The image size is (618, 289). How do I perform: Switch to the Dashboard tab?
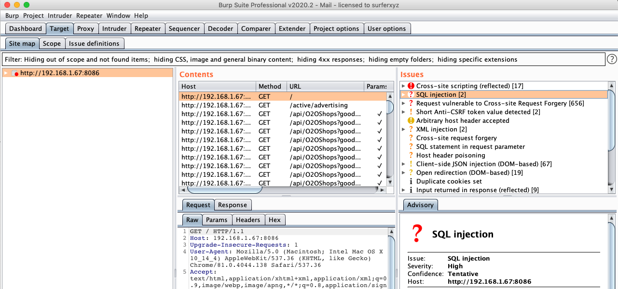tap(26, 28)
